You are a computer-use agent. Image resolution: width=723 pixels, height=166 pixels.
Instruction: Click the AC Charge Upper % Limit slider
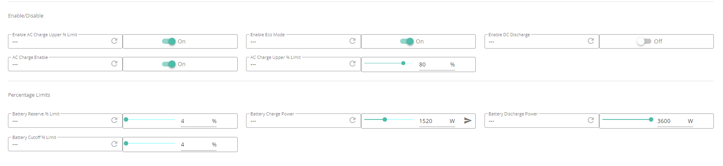(389, 63)
